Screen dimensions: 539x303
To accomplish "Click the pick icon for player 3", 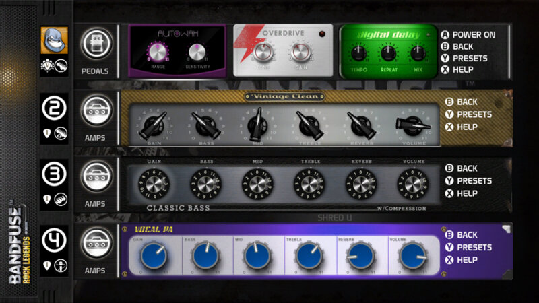I will click(47, 199).
